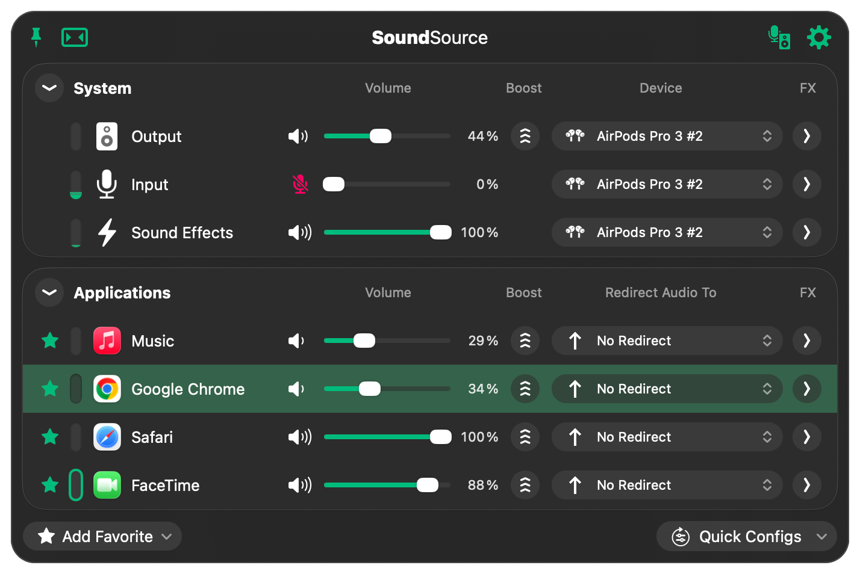Switch to compact view mode
The width and height of the screenshot is (860, 574).
point(75,37)
